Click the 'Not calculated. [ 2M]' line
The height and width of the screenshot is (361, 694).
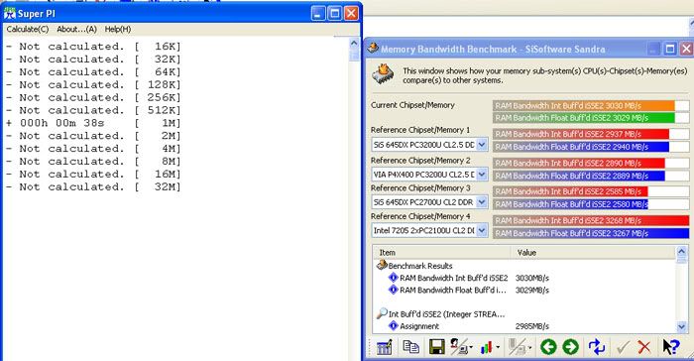click(93, 136)
